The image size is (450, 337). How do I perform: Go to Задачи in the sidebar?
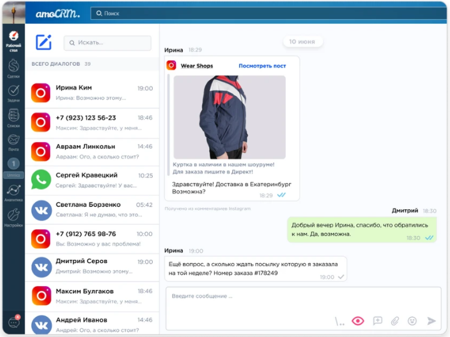[14, 93]
